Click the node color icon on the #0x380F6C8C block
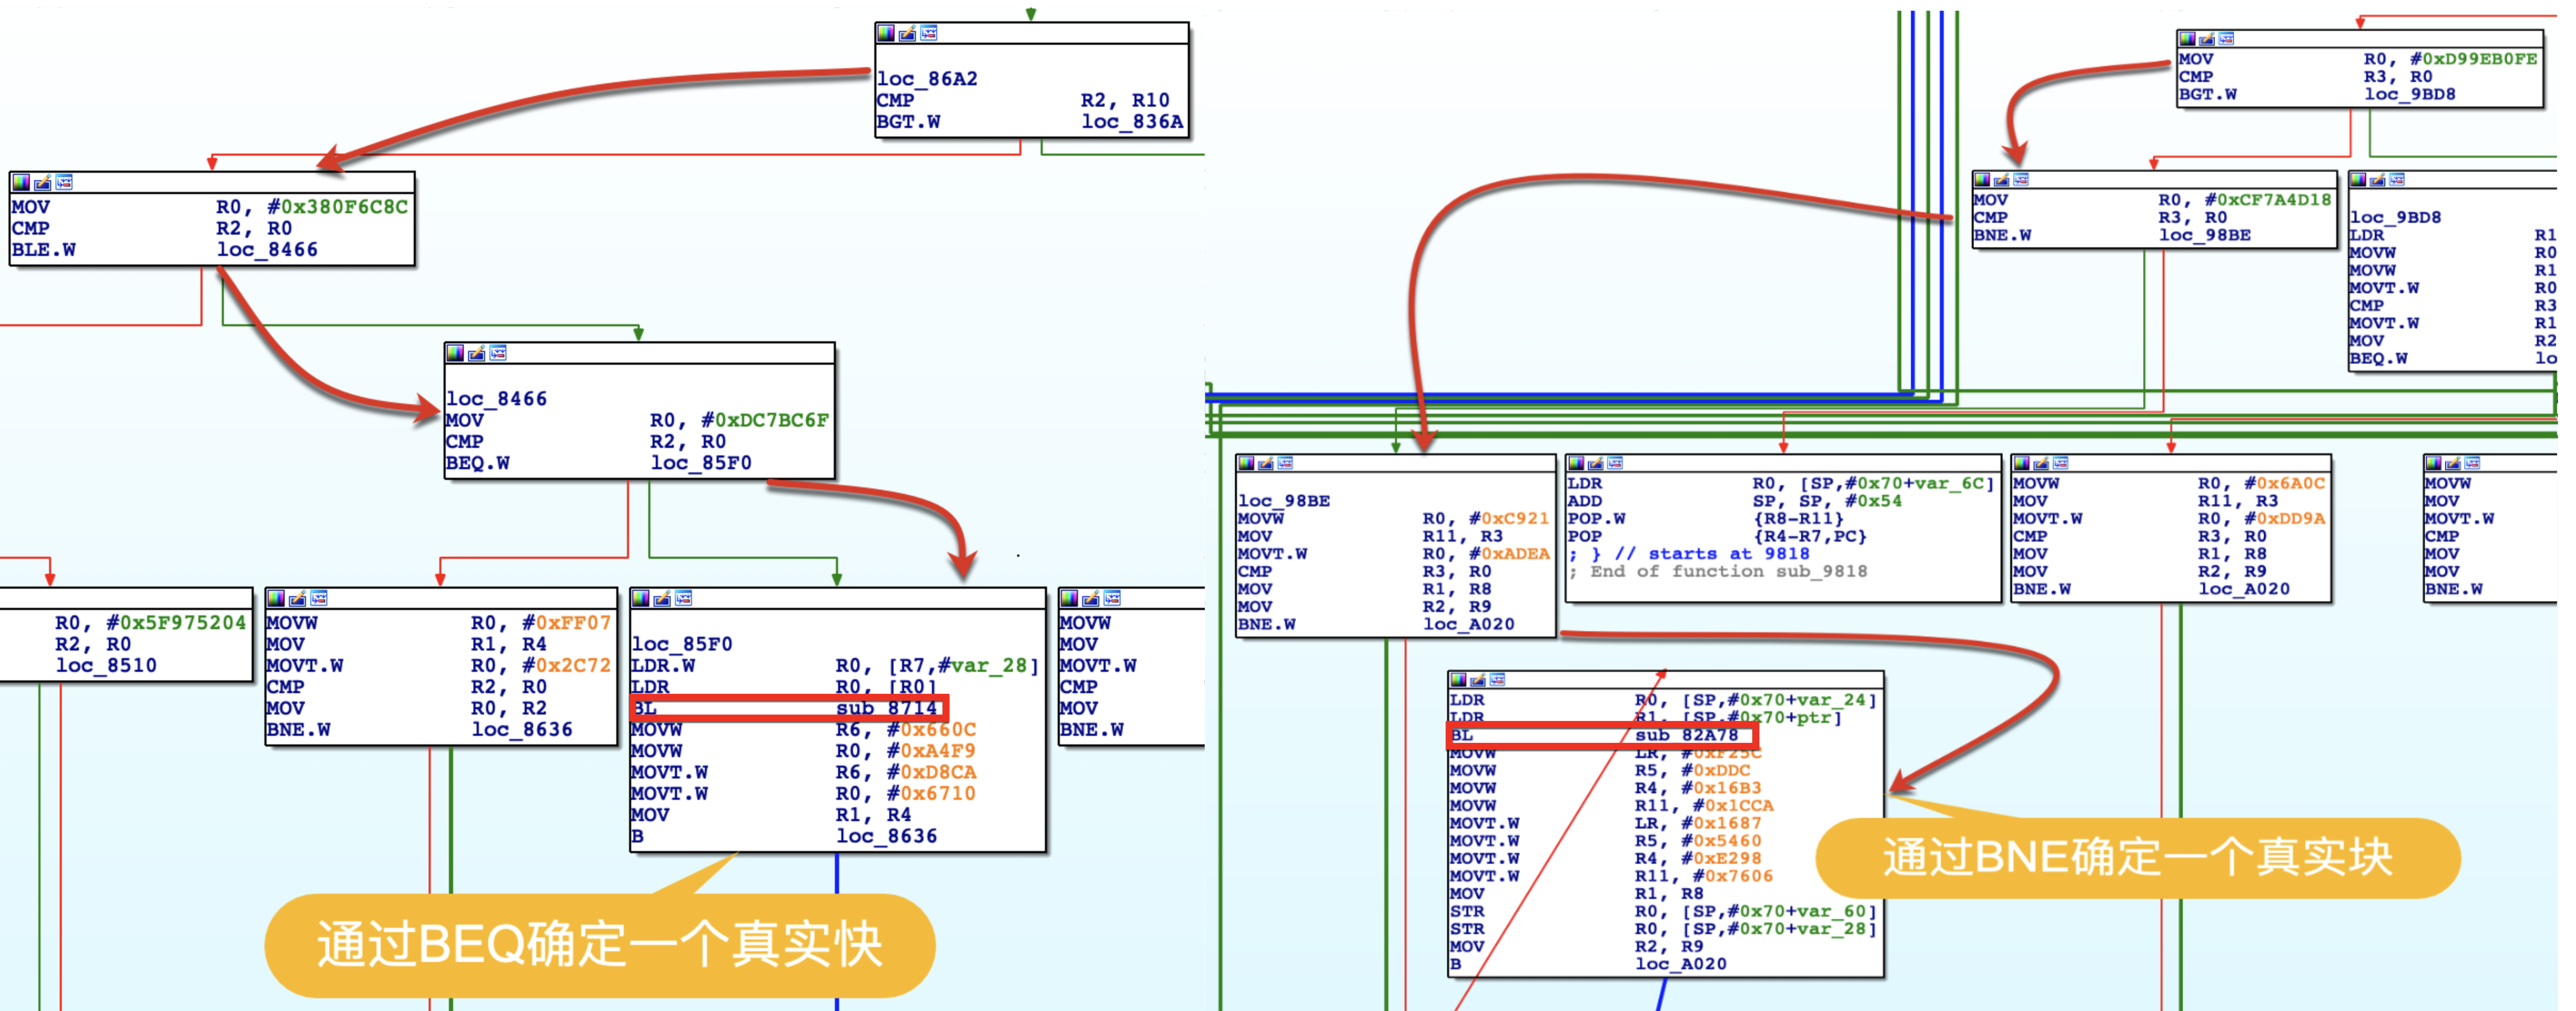Screen dimensions: 2576x1011 click(21, 182)
